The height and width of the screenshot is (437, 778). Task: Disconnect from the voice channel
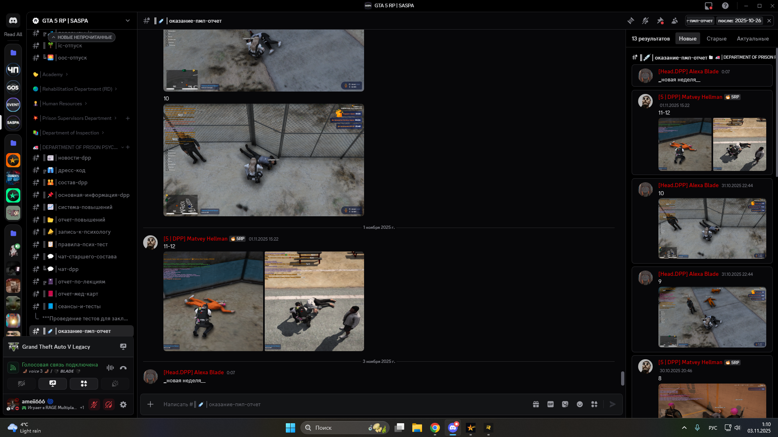(123, 368)
